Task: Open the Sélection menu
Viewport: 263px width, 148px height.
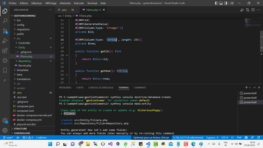Action: [x=37, y=3]
